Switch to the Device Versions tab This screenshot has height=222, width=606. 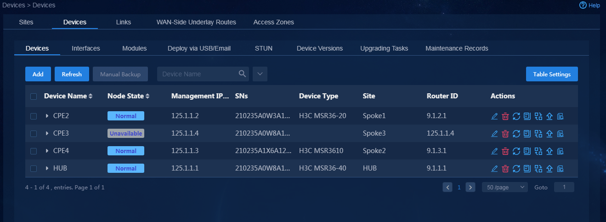(x=320, y=48)
